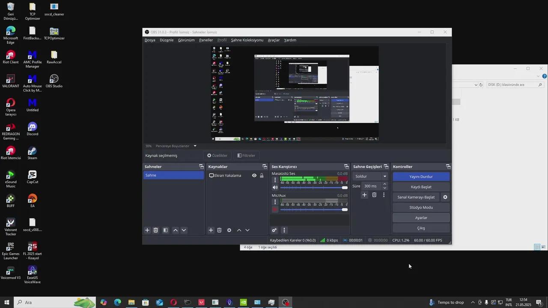This screenshot has width=548, height=308.
Task: Increase transition duration with the up stepper
Action: coord(384,184)
